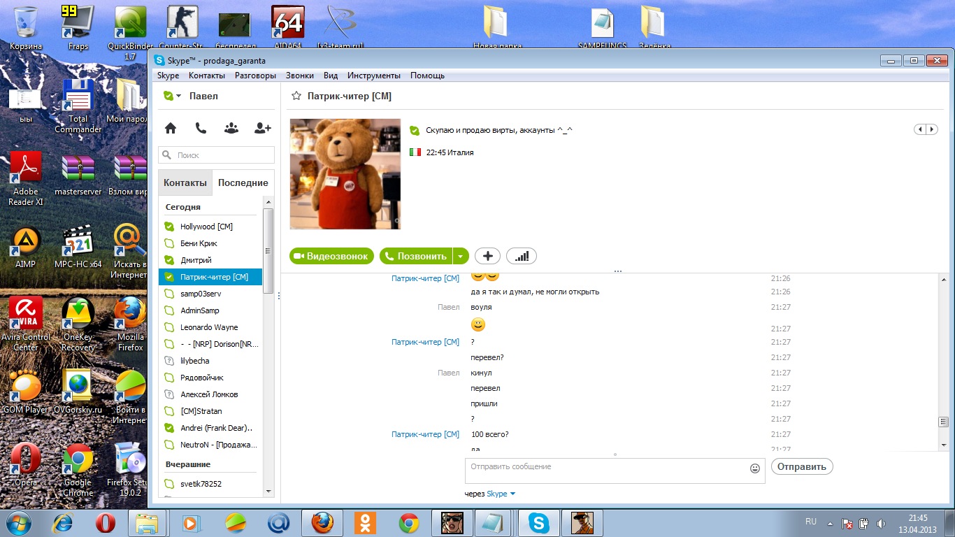Open the conversation with Дмитрий
This screenshot has width=955, height=537.
pyautogui.click(x=210, y=260)
